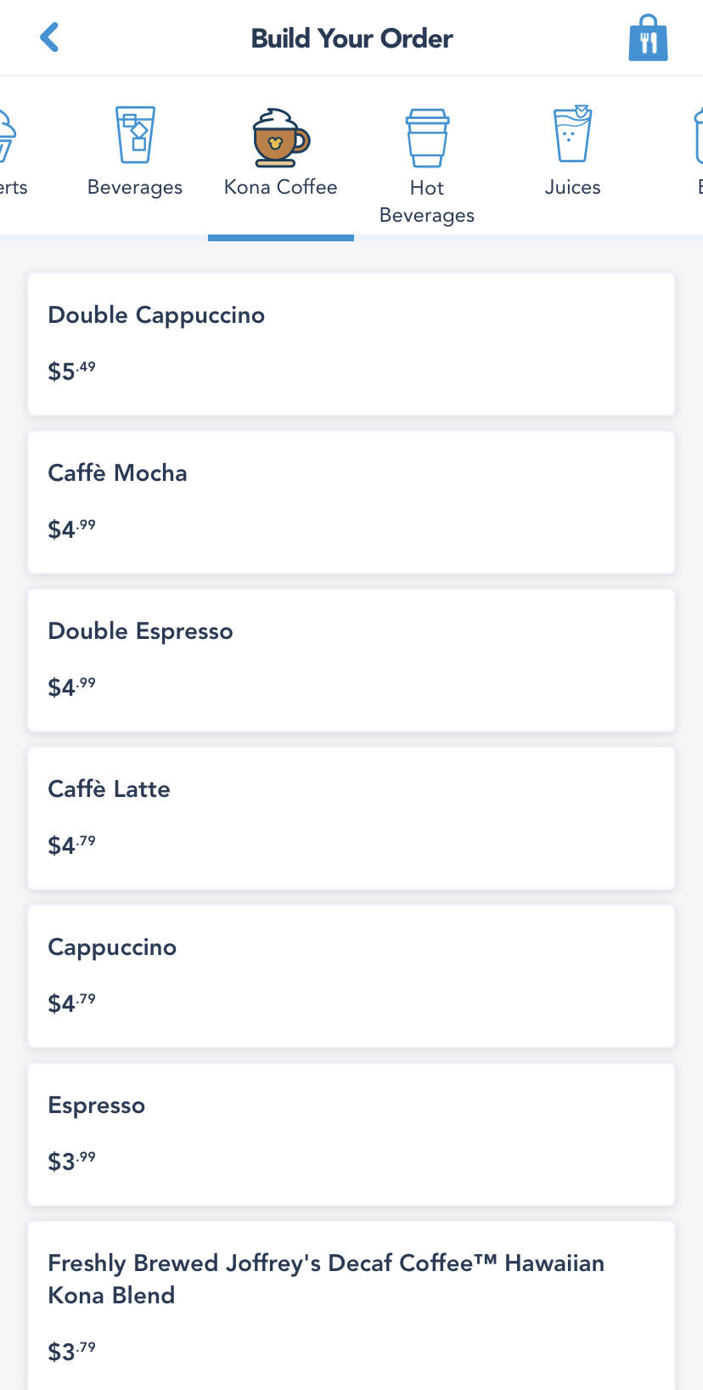Image resolution: width=703 pixels, height=1390 pixels.
Task: Tap the back arrow icon
Action: [50, 37]
